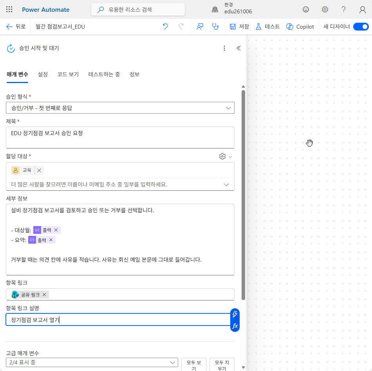Viewport: 372px width, 371px height.
Task: Open the account profile icon
Action: (362, 9)
